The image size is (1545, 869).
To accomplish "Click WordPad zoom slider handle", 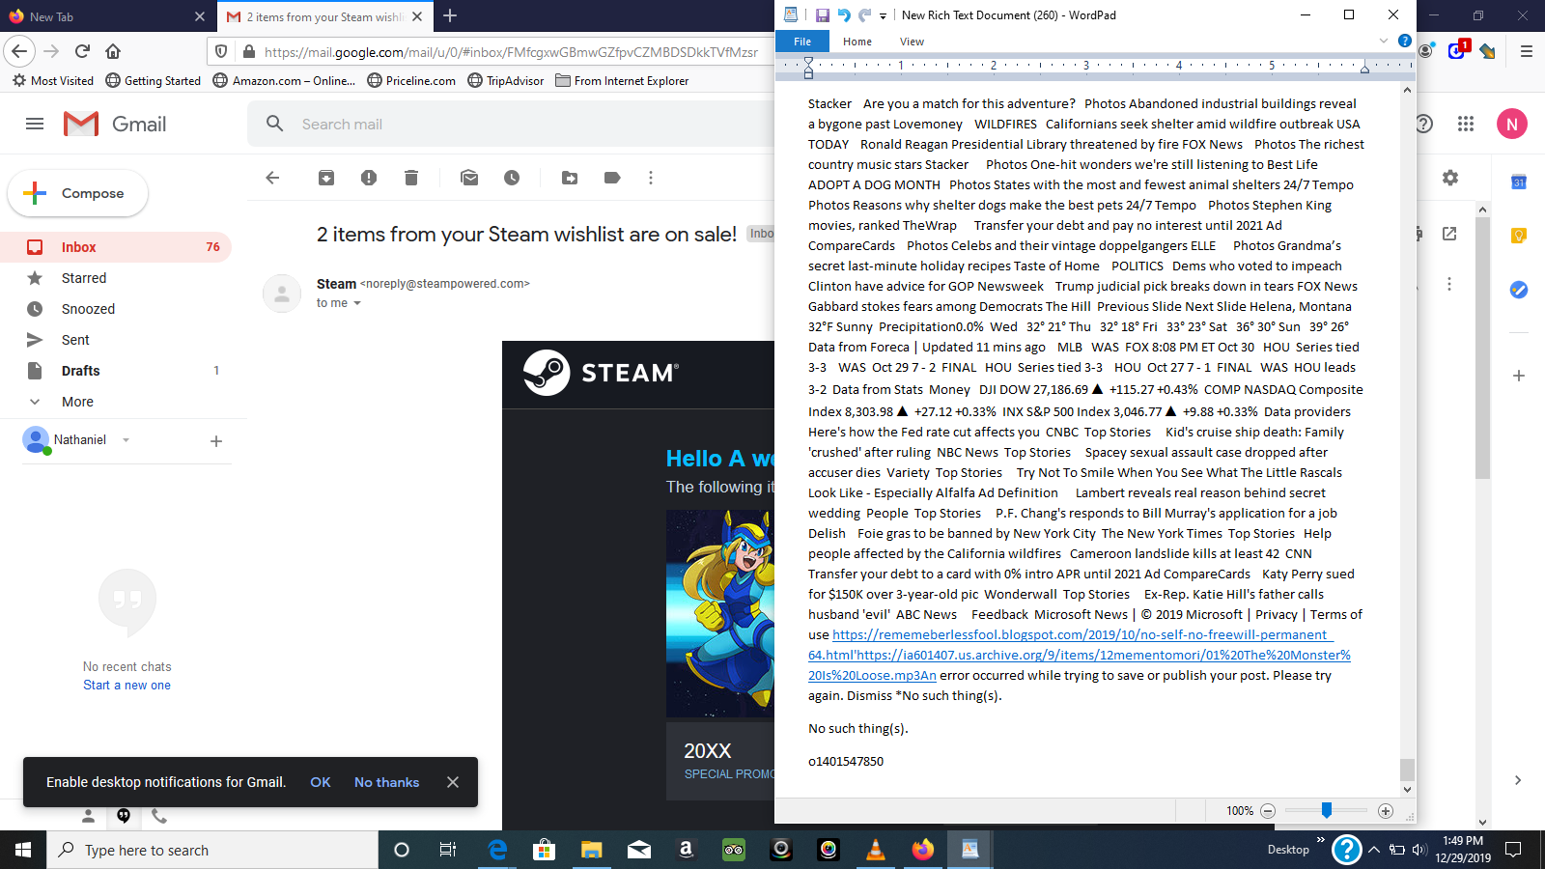I will (x=1327, y=810).
